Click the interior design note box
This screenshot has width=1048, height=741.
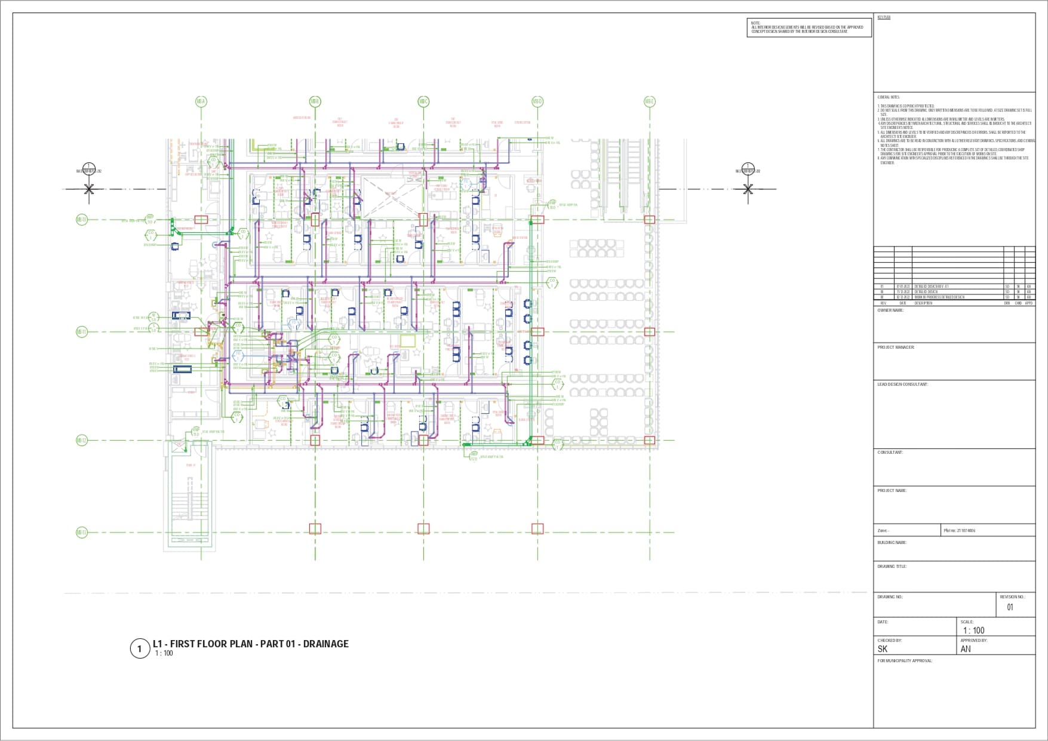tap(809, 27)
